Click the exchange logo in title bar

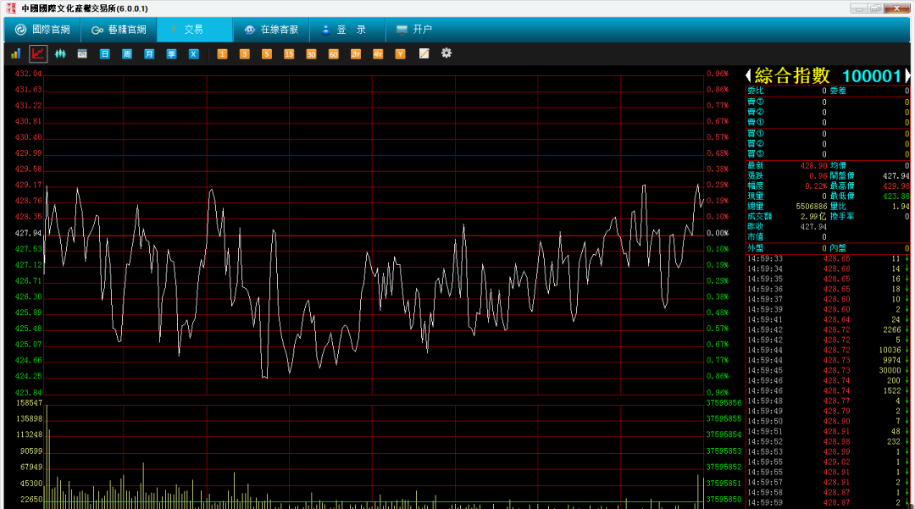tap(10, 8)
